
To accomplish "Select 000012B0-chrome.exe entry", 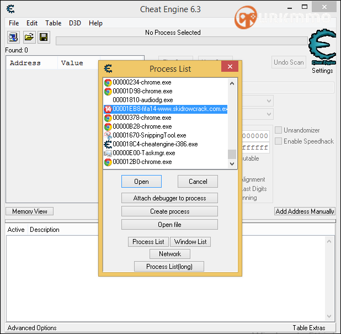I will (166, 162).
